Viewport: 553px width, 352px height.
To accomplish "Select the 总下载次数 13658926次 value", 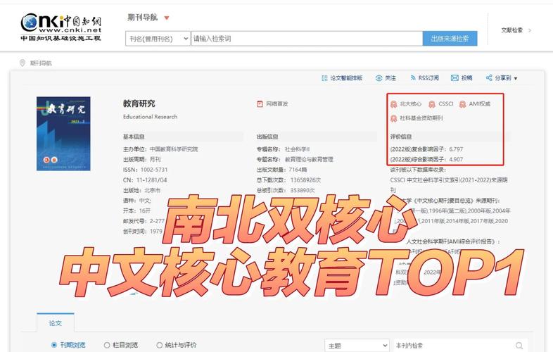I will [x=306, y=180].
